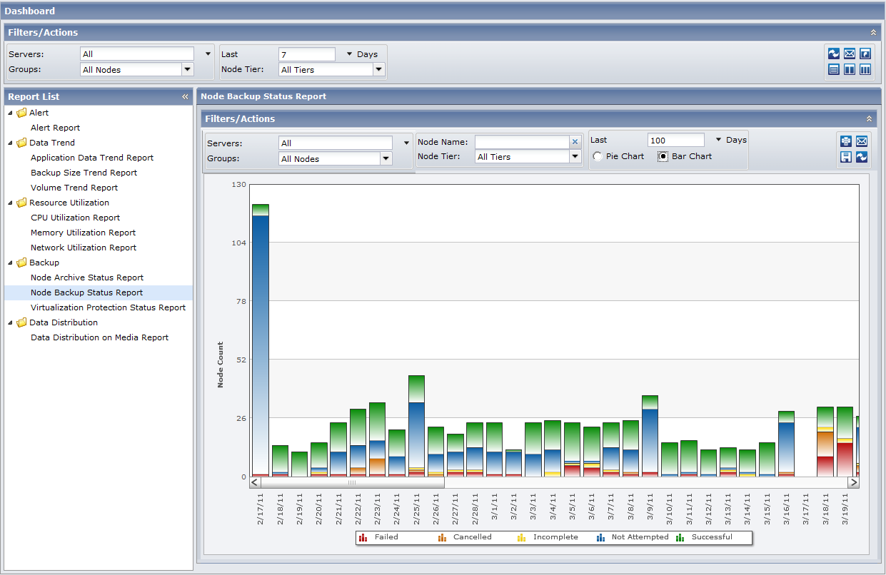The height and width of the screenshot is (575, 886).
Task: Open the top Last 7 Days dropdown arrow
Action: [x=350, y=54]
